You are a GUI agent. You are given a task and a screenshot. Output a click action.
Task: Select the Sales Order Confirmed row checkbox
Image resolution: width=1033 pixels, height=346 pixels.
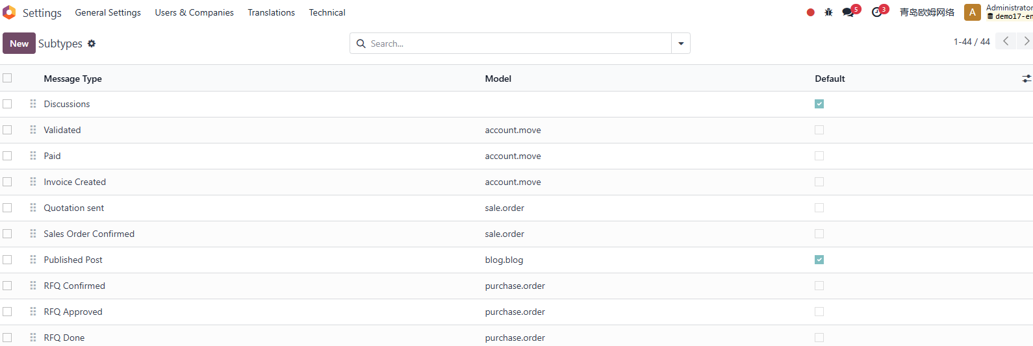click(x=7, y=234)
